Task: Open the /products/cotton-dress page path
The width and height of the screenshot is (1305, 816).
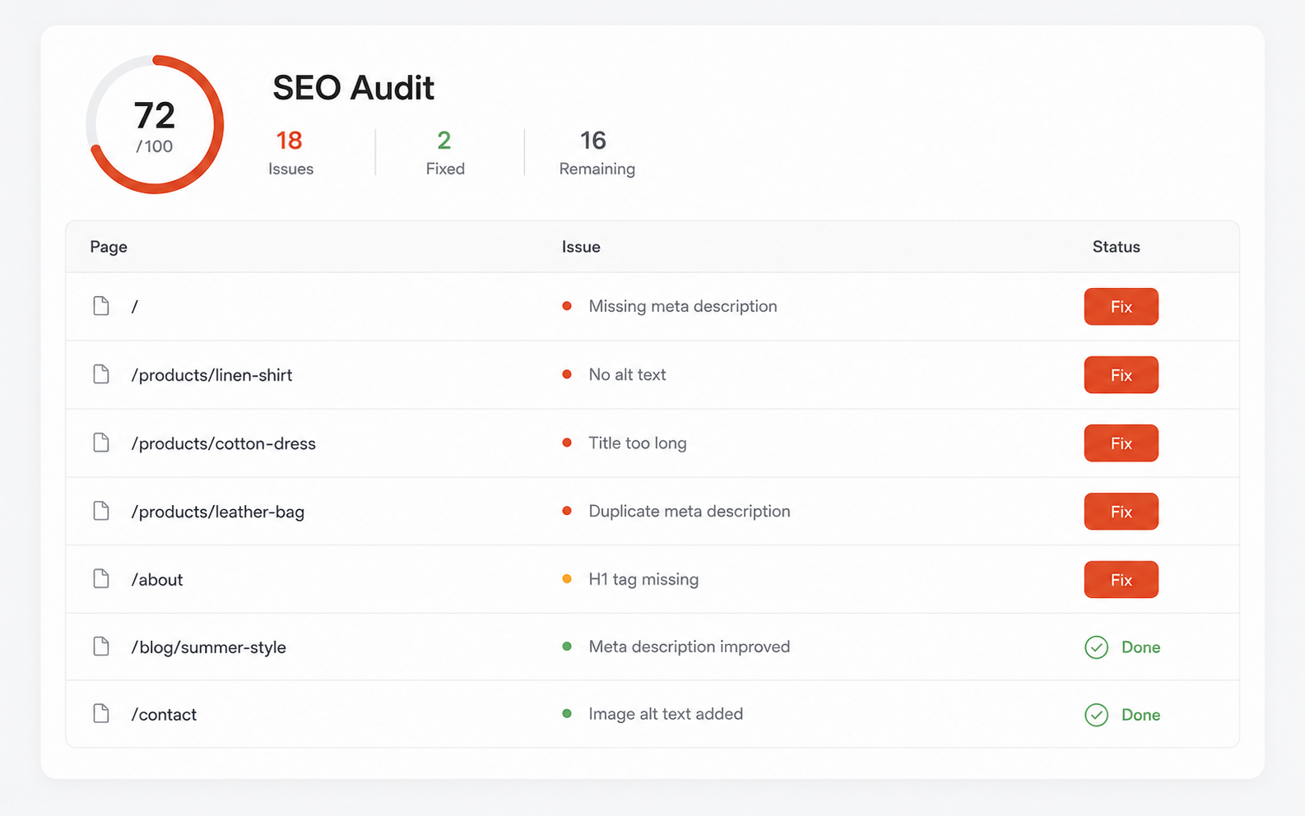Action: pos(223,443)
